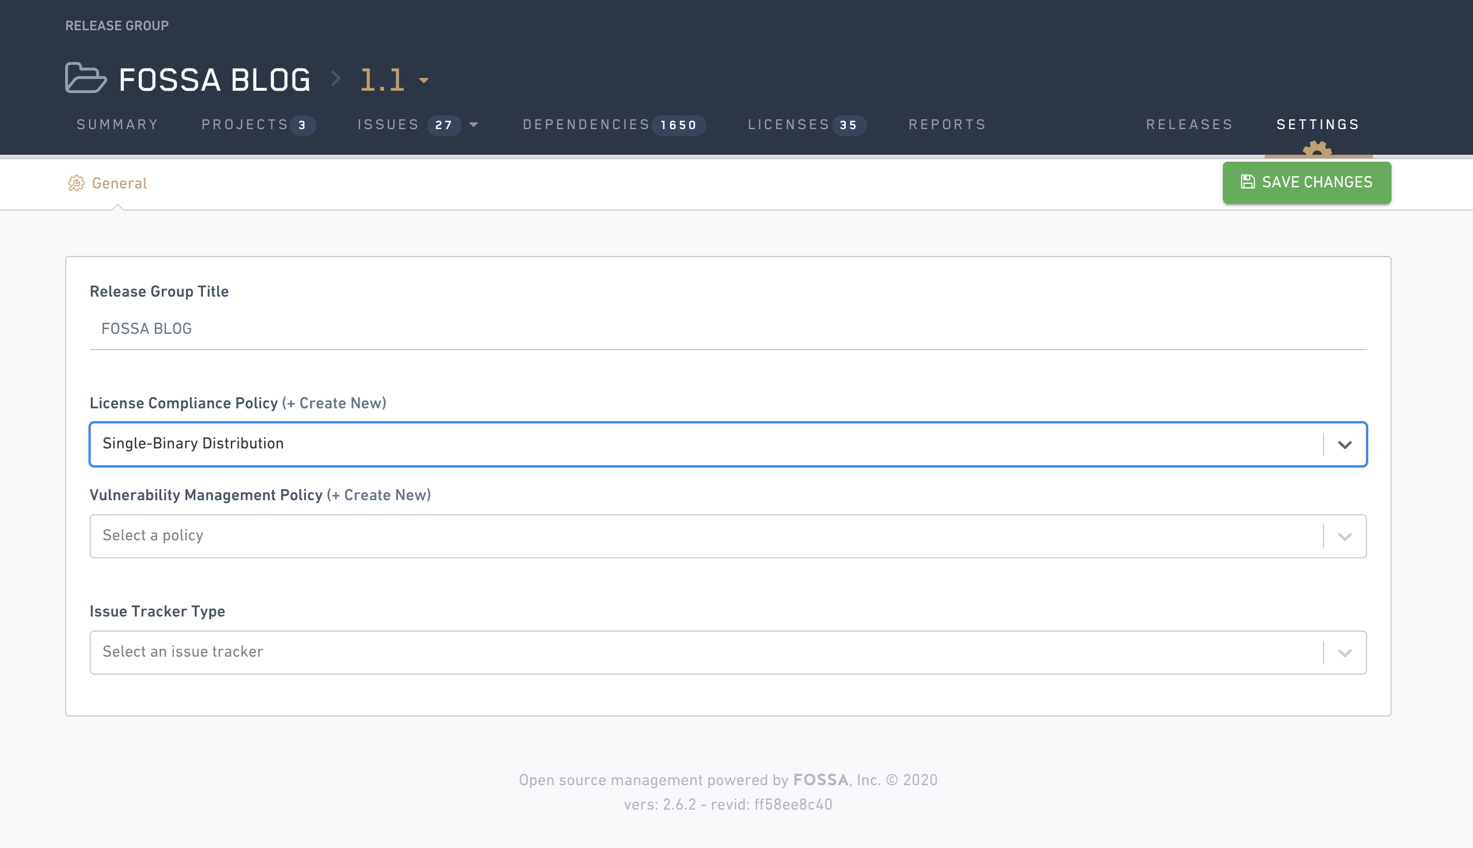Viewport: 1473px width, 848px height.
Task: Open the Licenses tab
Action: coord(789,124)
